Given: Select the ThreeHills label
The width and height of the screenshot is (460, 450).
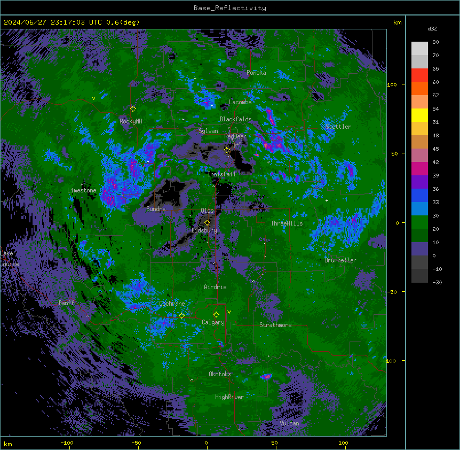Looking at the screenshot, I should [287, 223].
